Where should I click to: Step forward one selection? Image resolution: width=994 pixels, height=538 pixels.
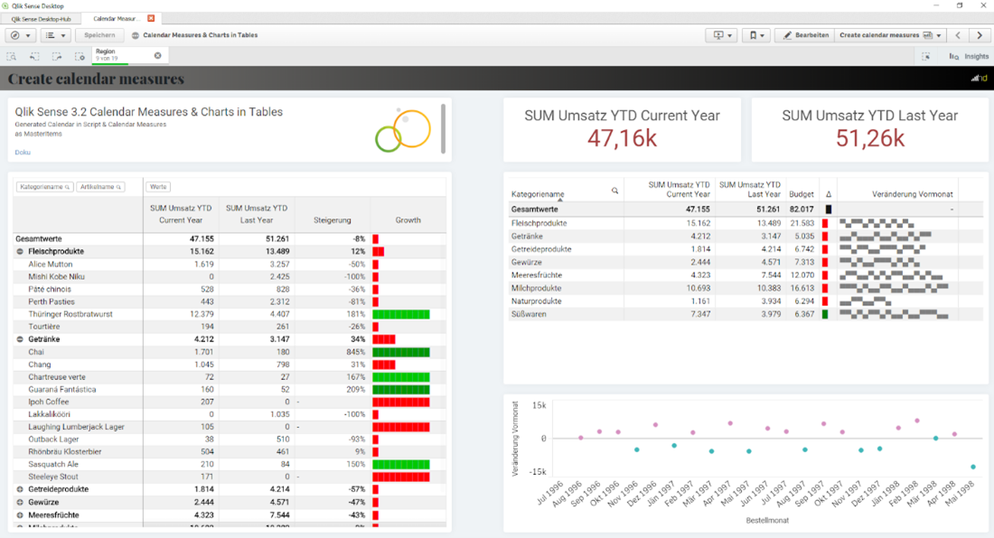tap(57, 56)
